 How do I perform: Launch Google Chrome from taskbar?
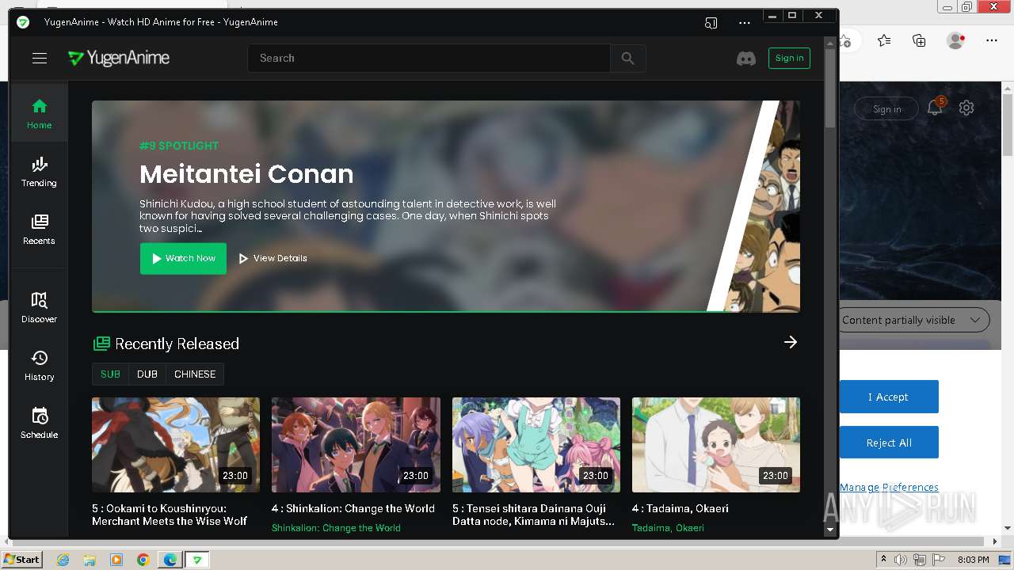(x=143, y=560)
